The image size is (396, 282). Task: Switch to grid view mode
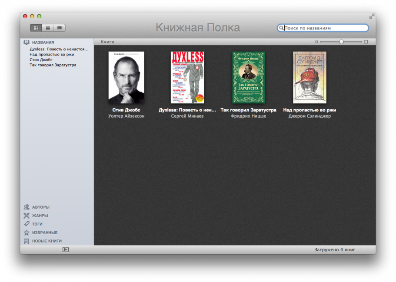[36, 28]
